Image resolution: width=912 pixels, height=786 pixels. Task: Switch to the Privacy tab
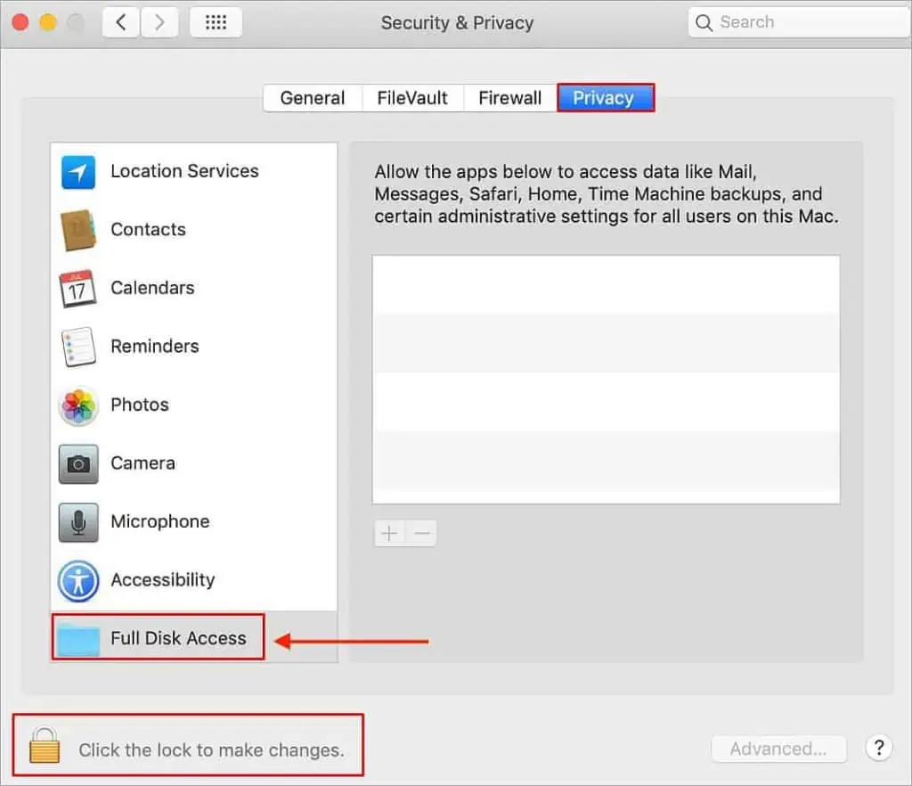pos(605,98)
